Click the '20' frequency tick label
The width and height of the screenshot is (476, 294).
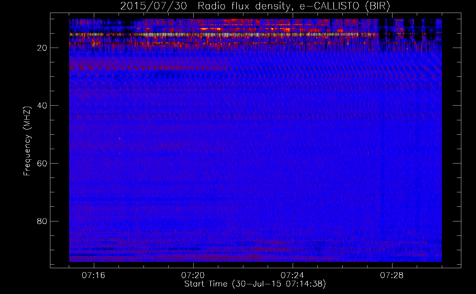(42, 48)
